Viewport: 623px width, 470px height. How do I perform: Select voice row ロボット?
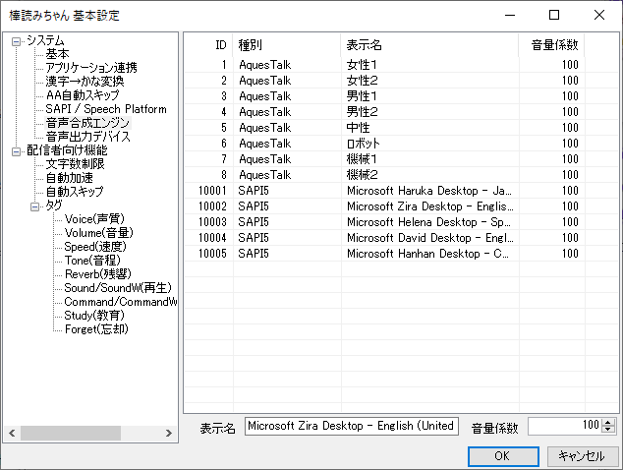coord(401,144)
